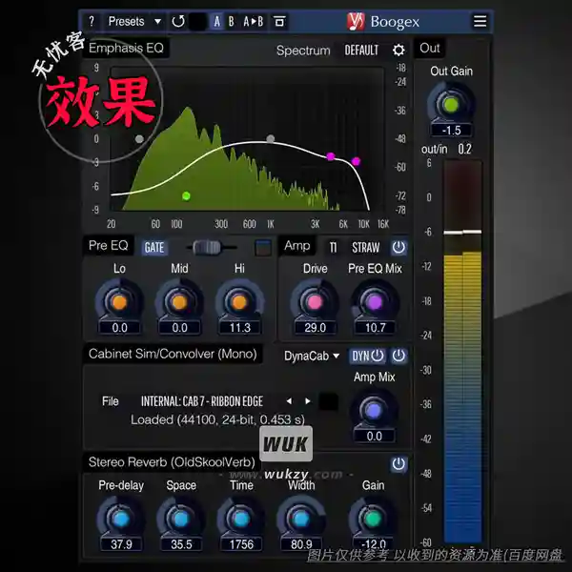This screenshot has width=572, height=572.
Task: Toggle the Stereo Reverb power button
Action: click(398, 464)
